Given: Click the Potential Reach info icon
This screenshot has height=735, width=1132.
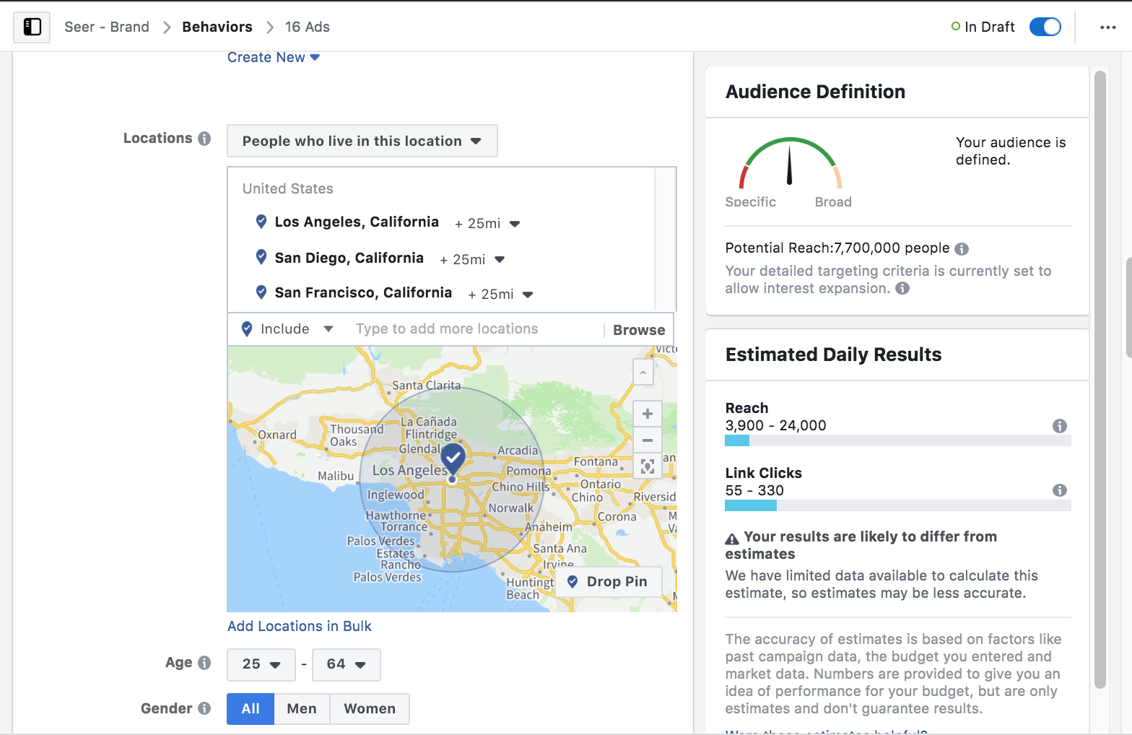Looking at the screenshot, I should pos(962,249).
